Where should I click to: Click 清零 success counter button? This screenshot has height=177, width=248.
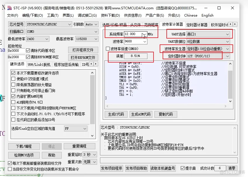[x=232, y=168]
